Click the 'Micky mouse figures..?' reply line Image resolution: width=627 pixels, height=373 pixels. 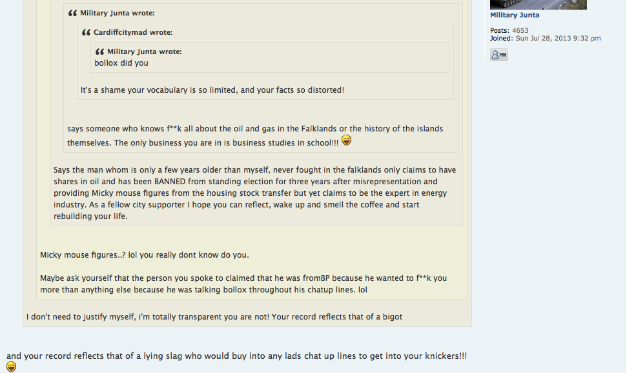(144, 255)
